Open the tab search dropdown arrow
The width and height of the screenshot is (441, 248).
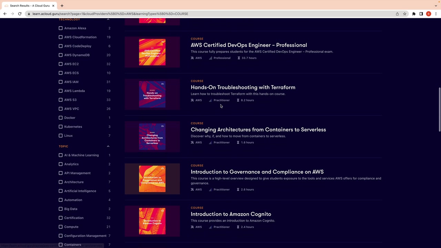click(x=436, y=6)
